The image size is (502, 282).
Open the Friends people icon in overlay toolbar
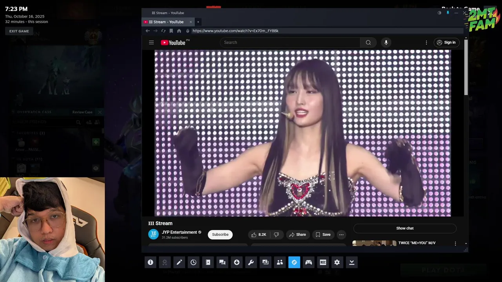(x=280, y=262)
